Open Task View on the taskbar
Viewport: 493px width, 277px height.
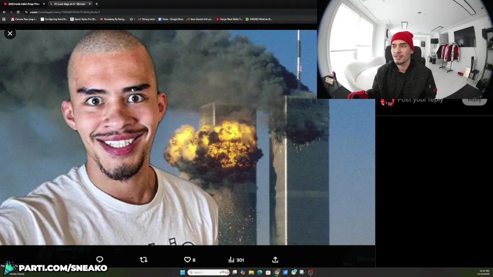pos(234,272)
